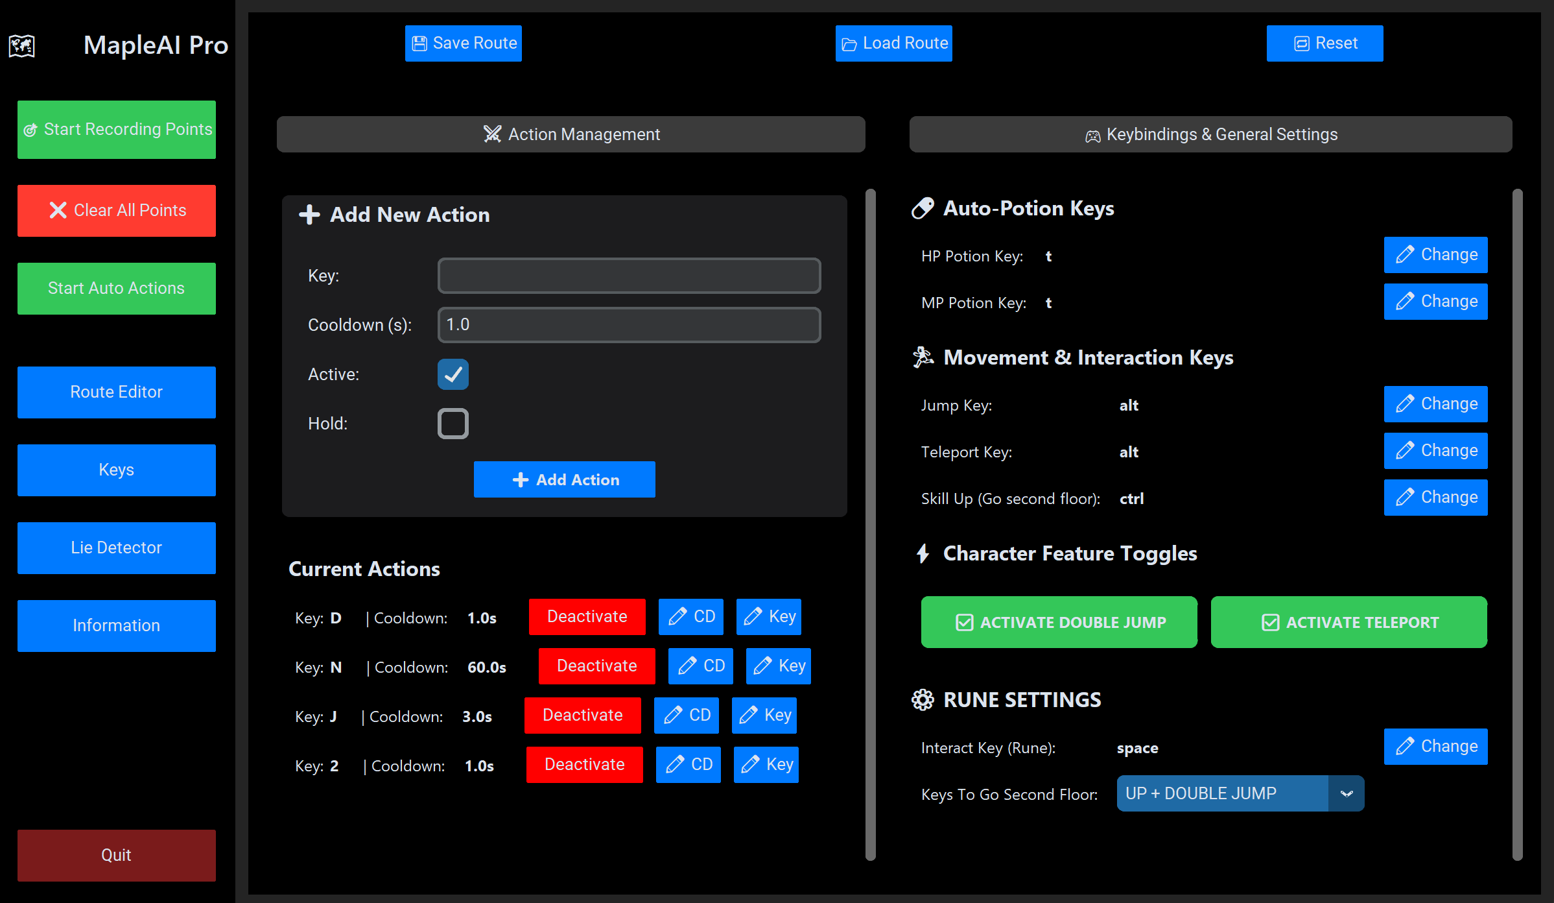Toggle Activate Double Jump feature
The height and width of the screenshot is (903, 1554).
pos(1059,622)
